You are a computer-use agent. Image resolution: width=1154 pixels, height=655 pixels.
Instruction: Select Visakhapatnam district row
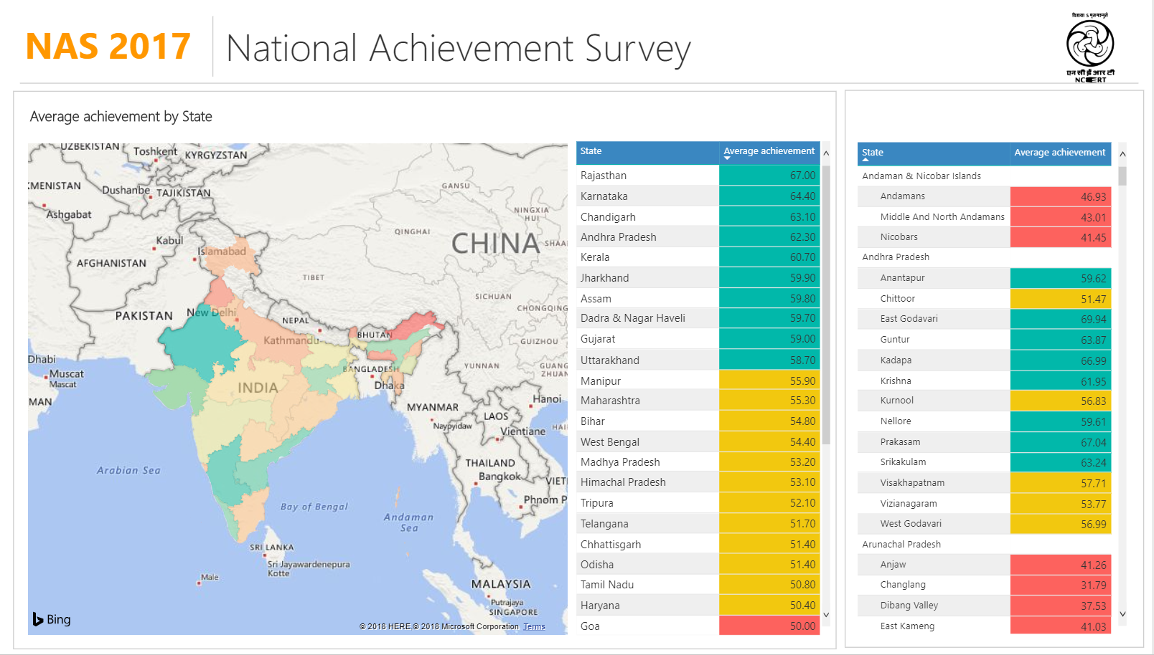coord(985,483)
